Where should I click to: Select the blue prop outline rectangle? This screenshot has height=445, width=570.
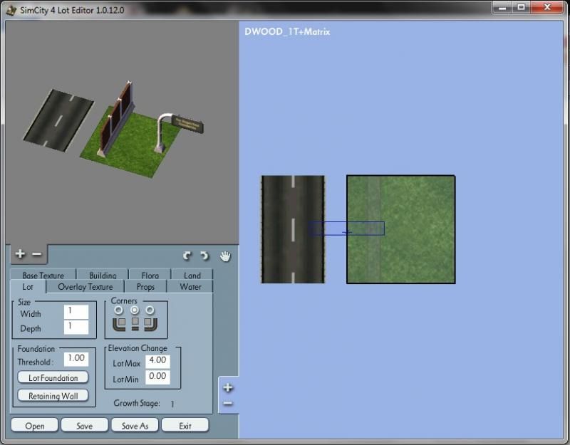tap(346, 229)
